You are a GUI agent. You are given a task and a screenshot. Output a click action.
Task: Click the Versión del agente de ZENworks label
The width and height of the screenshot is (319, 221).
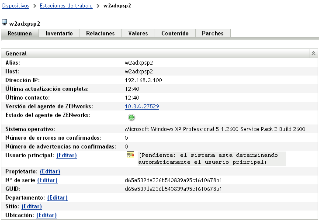pyautogui.click(x=49, y=106)
